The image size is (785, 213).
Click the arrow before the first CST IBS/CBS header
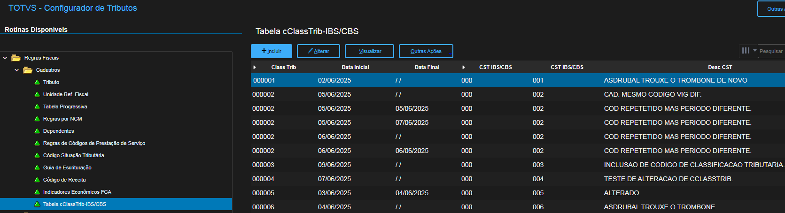(463, 68)
